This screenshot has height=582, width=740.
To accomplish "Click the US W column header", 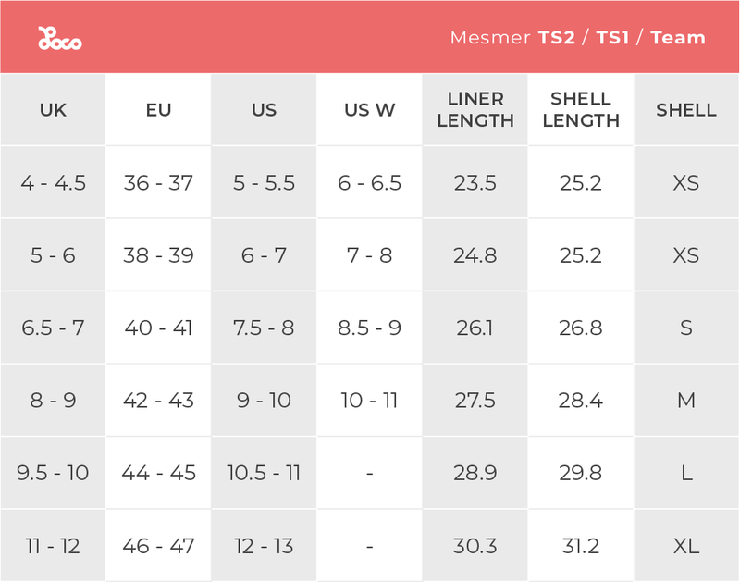I will pyautogui.click(x=369, y=110).
